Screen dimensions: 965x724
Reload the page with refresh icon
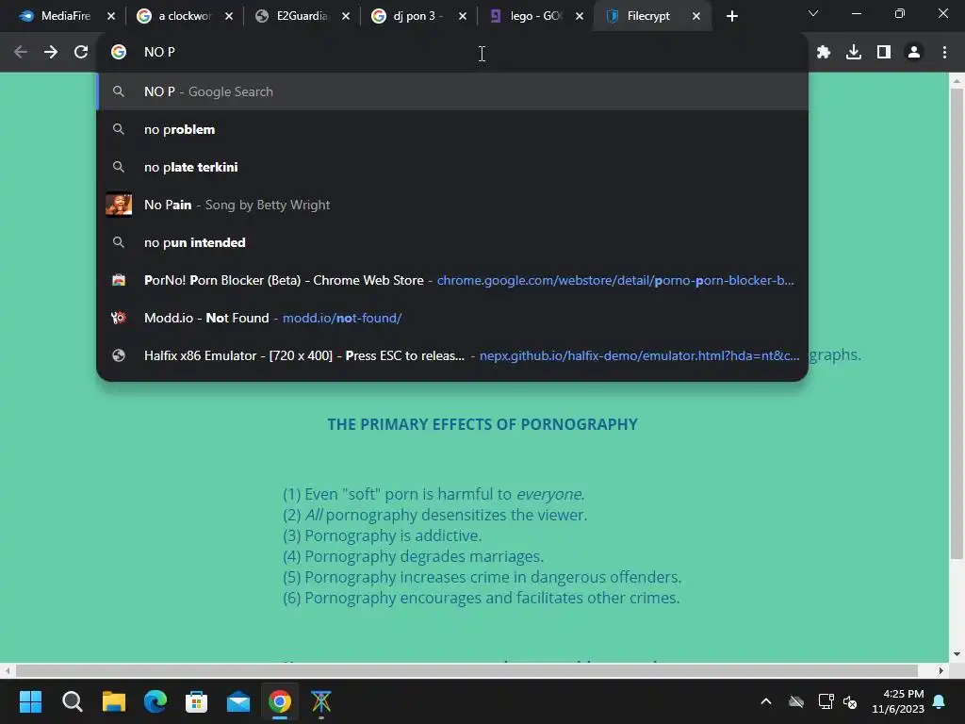click(x=81, y=53)
